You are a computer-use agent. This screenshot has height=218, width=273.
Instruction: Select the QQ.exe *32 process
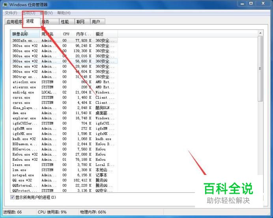[x=64, y=180]
